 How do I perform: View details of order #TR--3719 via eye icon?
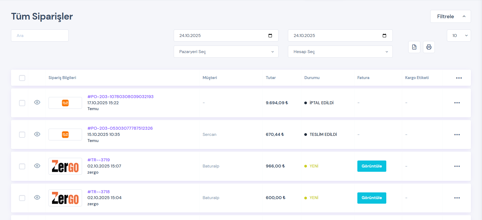pos(37,166)
